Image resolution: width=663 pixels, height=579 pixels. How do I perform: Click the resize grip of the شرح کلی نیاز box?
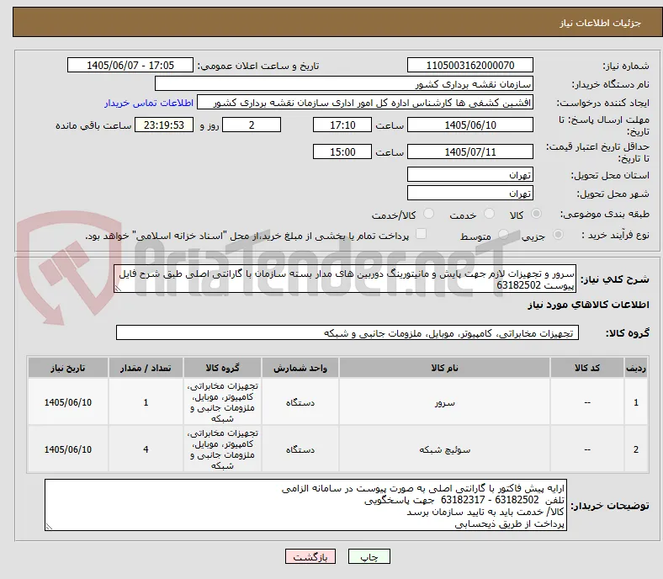118,289
